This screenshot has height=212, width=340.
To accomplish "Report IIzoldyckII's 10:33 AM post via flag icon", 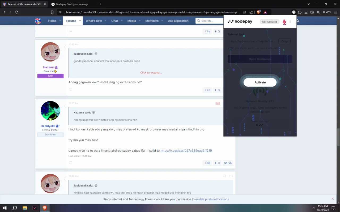I will click(x=71, y=162).
